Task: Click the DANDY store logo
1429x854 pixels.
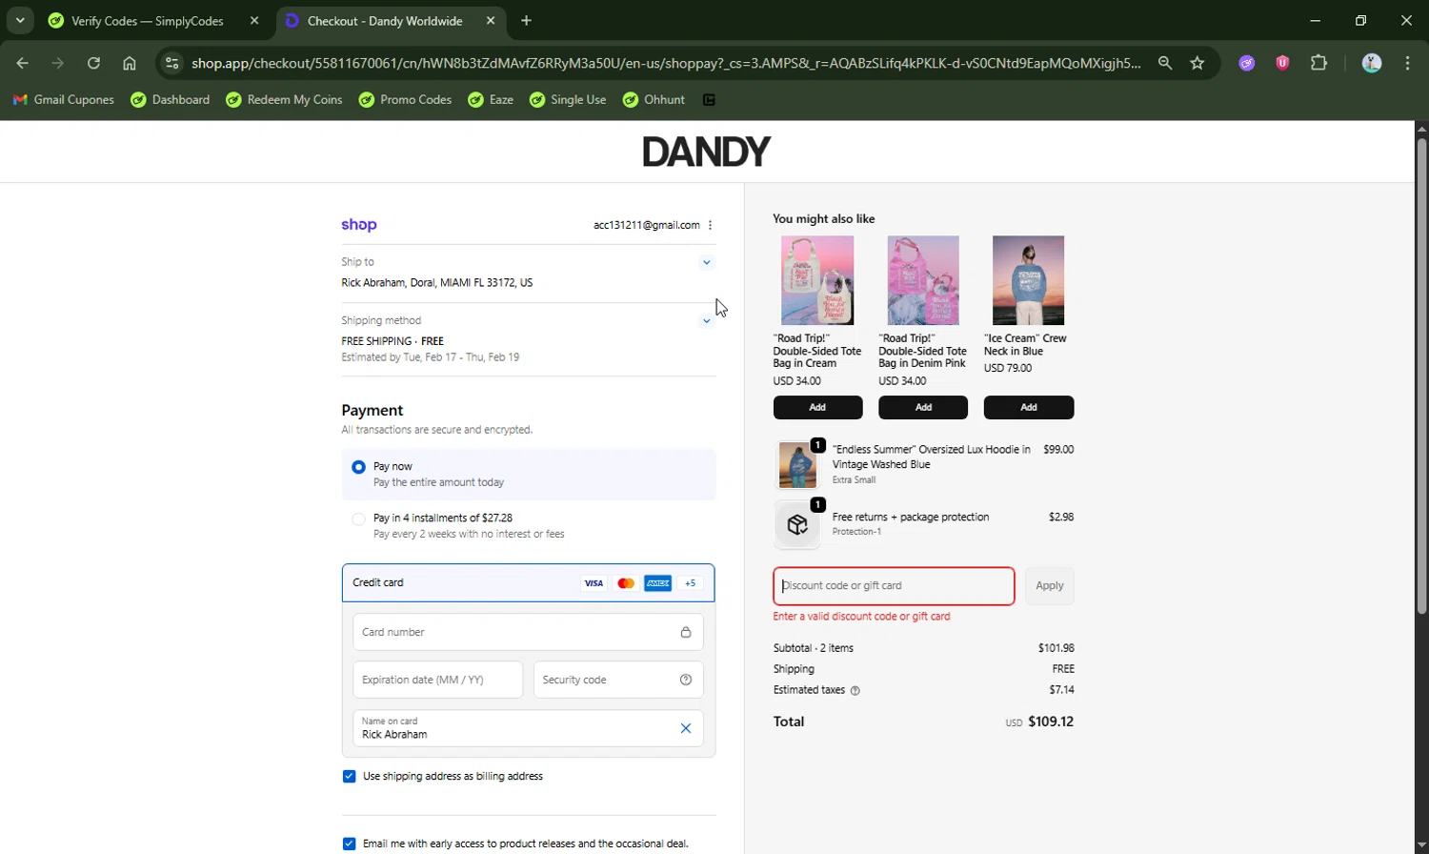Action: (706, 152)
